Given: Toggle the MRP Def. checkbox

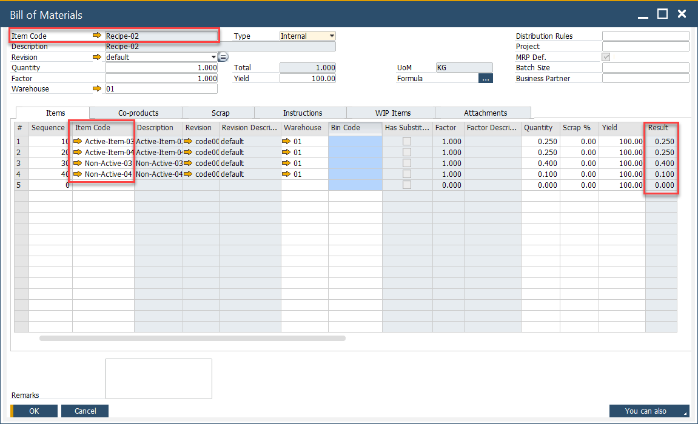Looking at the screenshot, I should pos(606,57).
